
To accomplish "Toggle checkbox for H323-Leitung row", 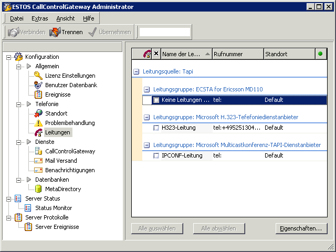I will point(156,128).
